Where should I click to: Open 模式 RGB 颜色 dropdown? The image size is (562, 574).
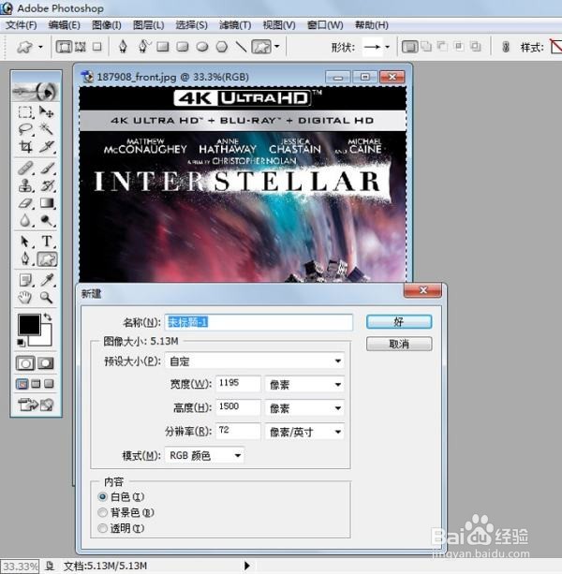(205, 455)
